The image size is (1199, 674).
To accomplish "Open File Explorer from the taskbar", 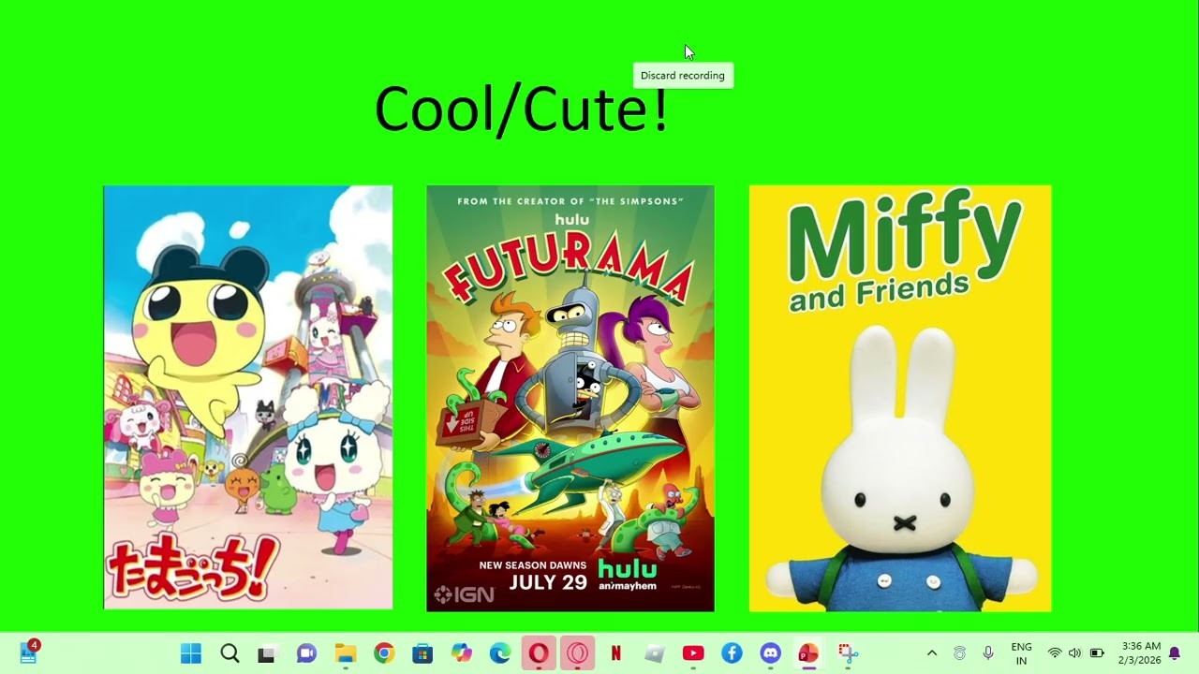I will (x=346, y=653).
